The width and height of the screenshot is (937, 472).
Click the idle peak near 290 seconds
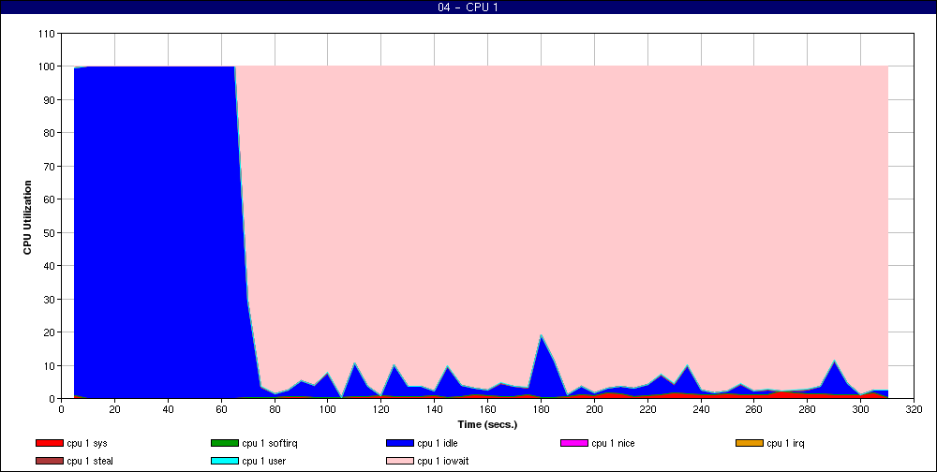tap(834, 361)
